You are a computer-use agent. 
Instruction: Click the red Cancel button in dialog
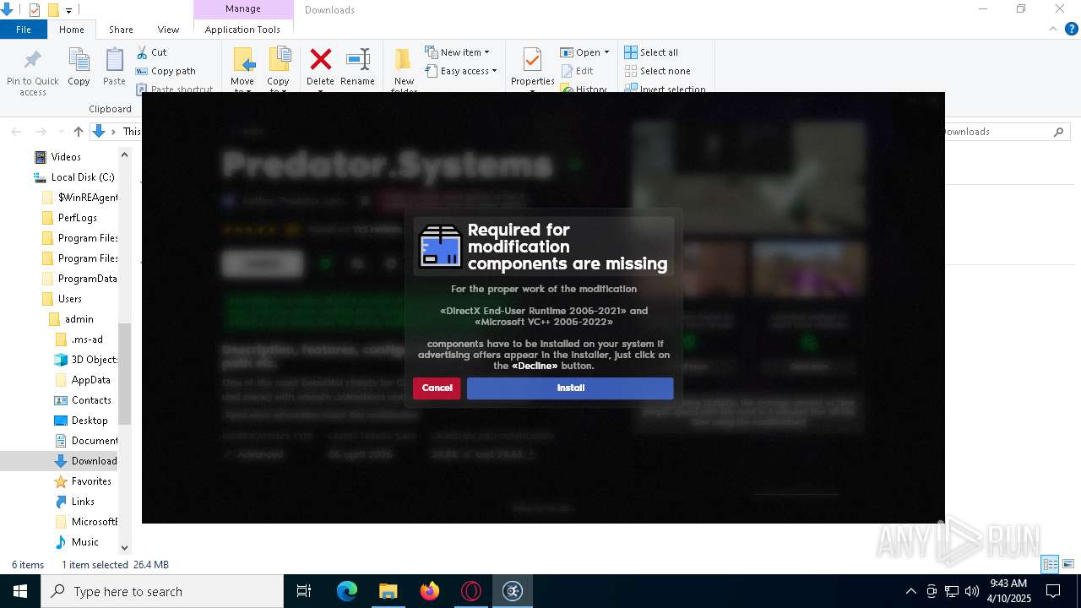[x=437, y=388]
